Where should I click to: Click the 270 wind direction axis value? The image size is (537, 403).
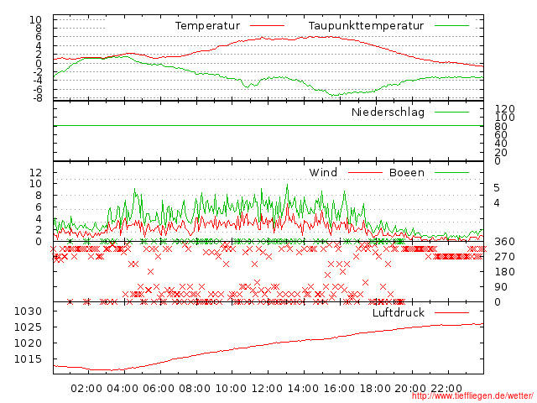pos(504,257)
